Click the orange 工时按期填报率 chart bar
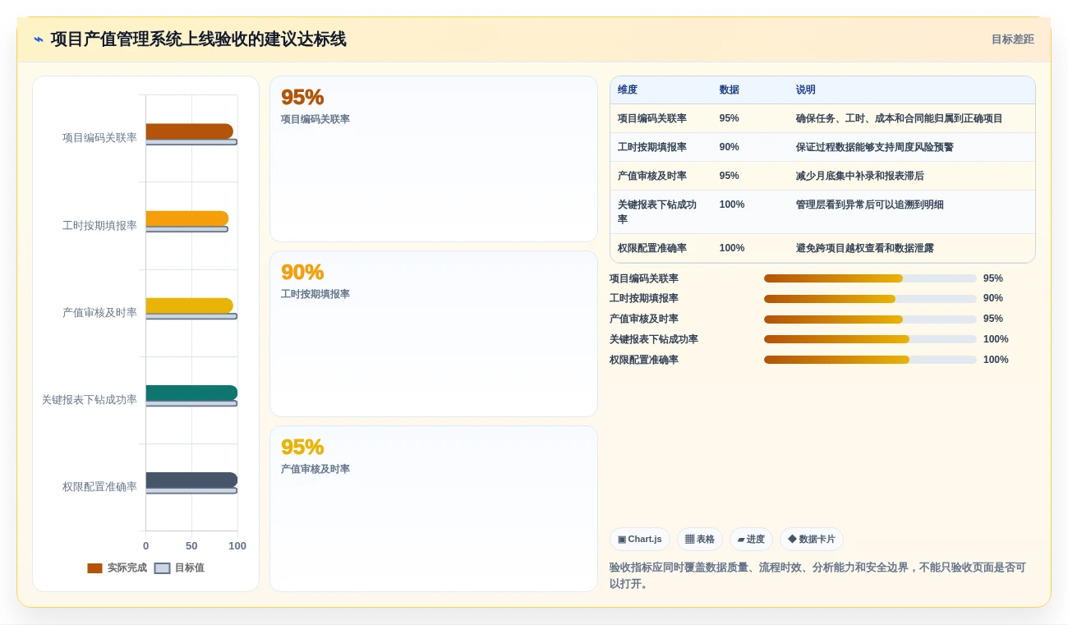 point(187,218)
